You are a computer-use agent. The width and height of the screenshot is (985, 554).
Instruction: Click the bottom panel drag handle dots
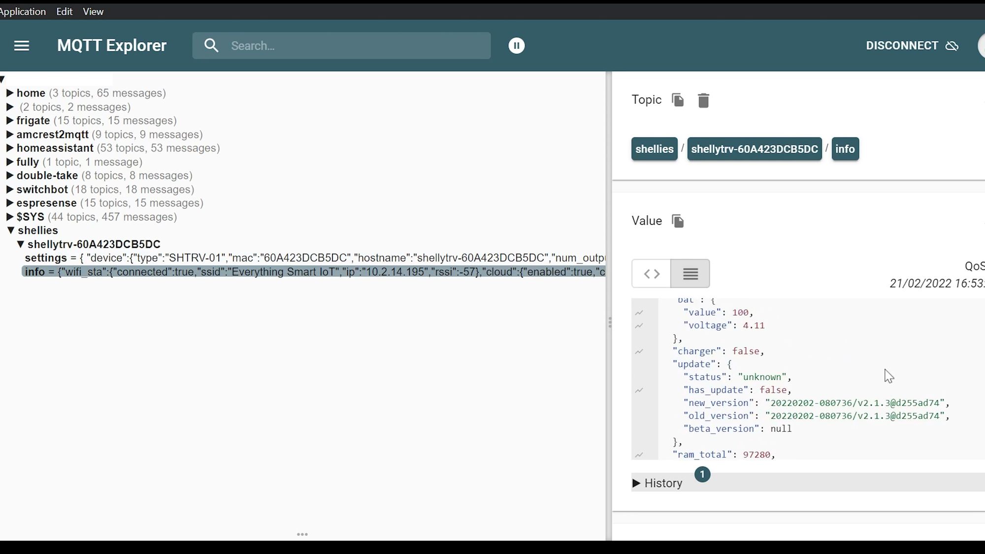pyautogui.click(x=302, y=534)
